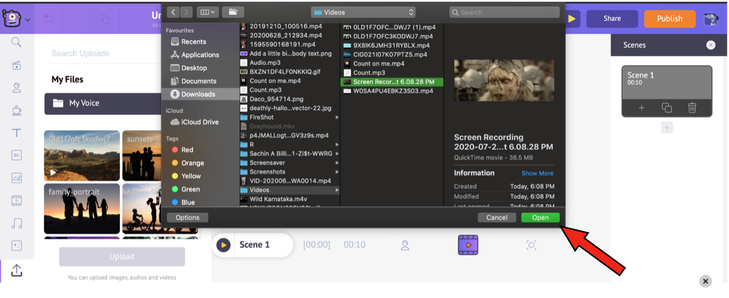Select the family portrait thumbnail
Screen dimensions: 729x298
click(x=82, y=209)
